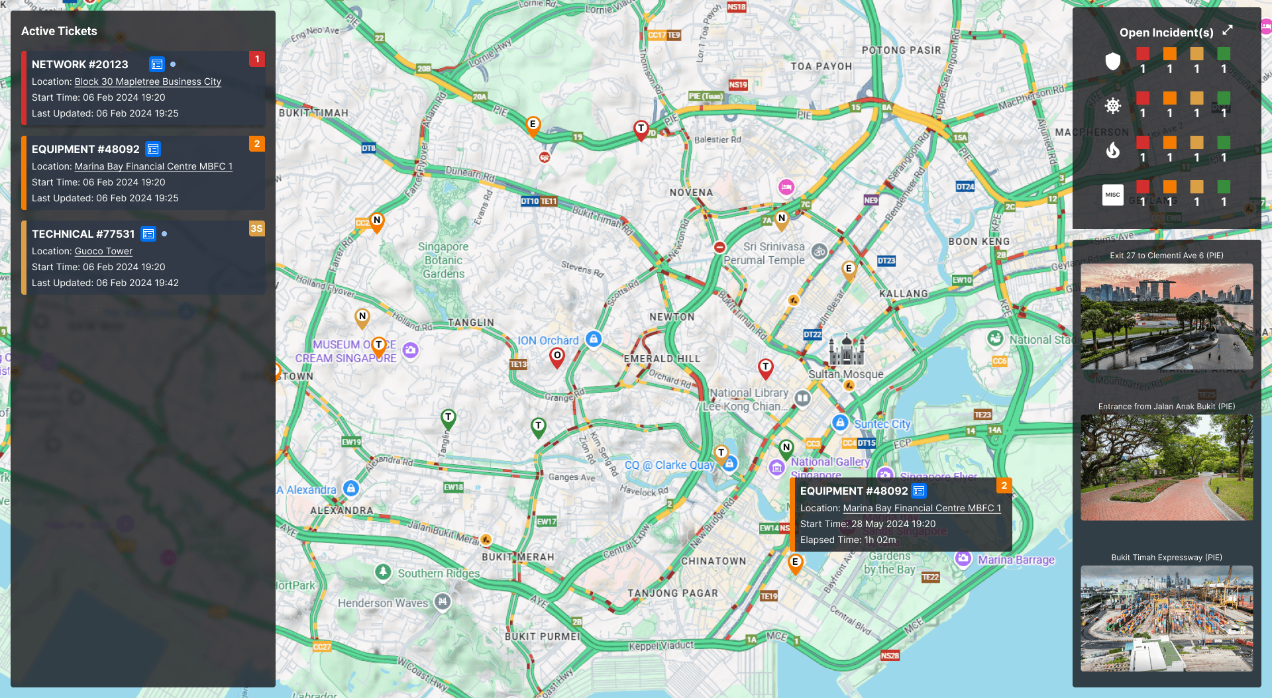
Task: Open details icon for NETWORK #20123 ticket
Action: [156, 64]
